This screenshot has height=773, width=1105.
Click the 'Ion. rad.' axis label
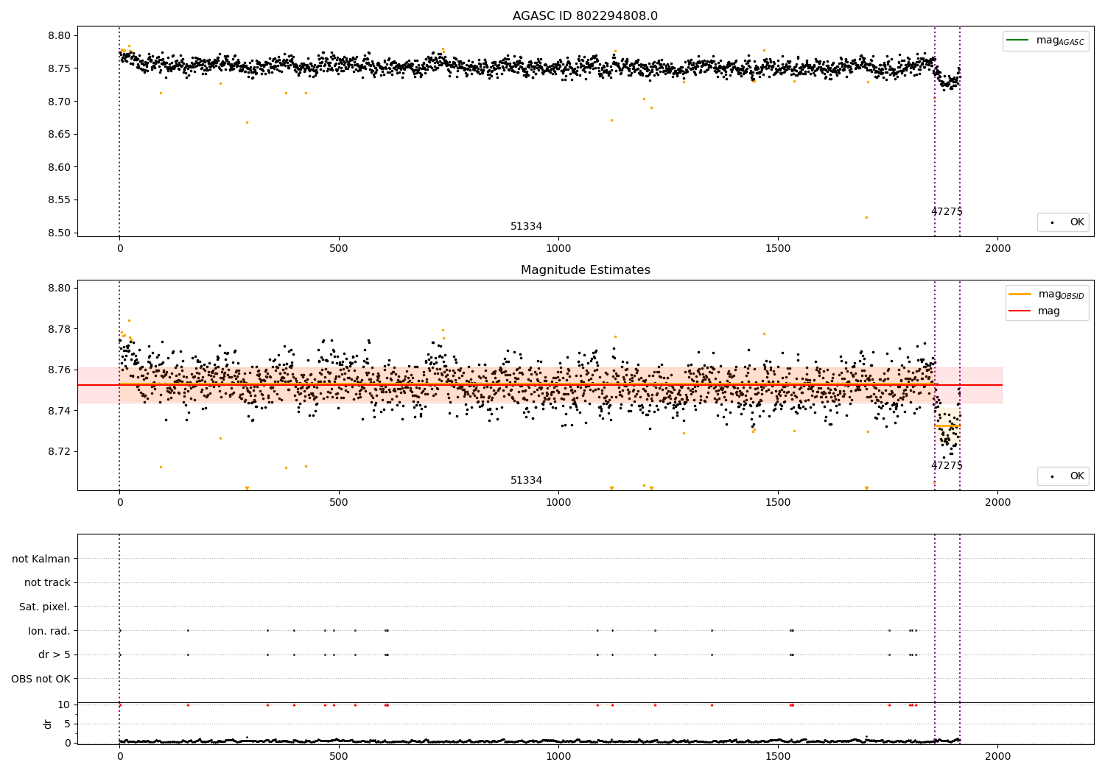[49, 631]
